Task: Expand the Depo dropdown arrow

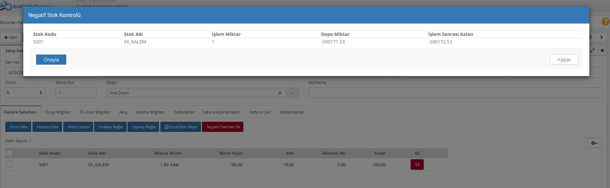Action: click(293, 93)
